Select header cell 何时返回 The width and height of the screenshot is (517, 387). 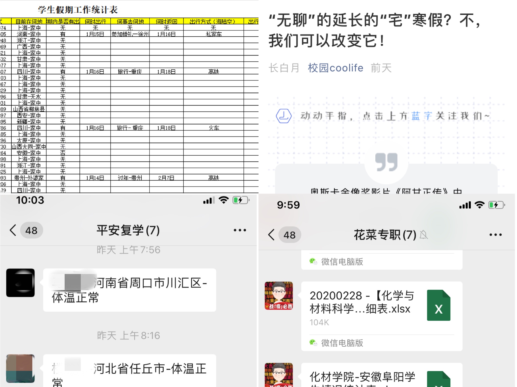(x=166, y=21)
